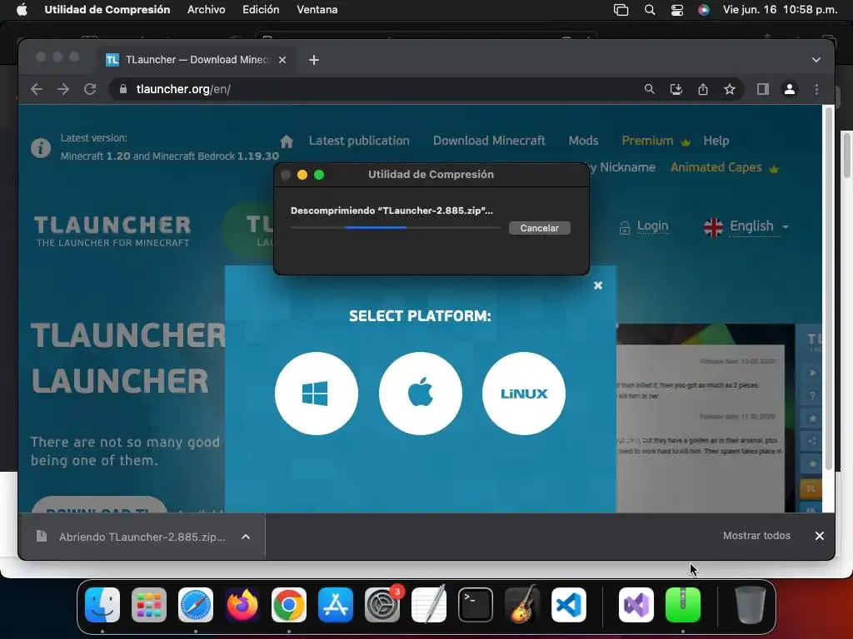Open Spotlight search in menu bar

coord(650,10)
